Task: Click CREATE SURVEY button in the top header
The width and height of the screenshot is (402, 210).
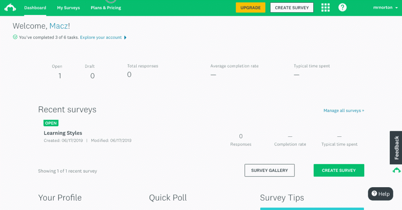Action: tap(292, 7)
